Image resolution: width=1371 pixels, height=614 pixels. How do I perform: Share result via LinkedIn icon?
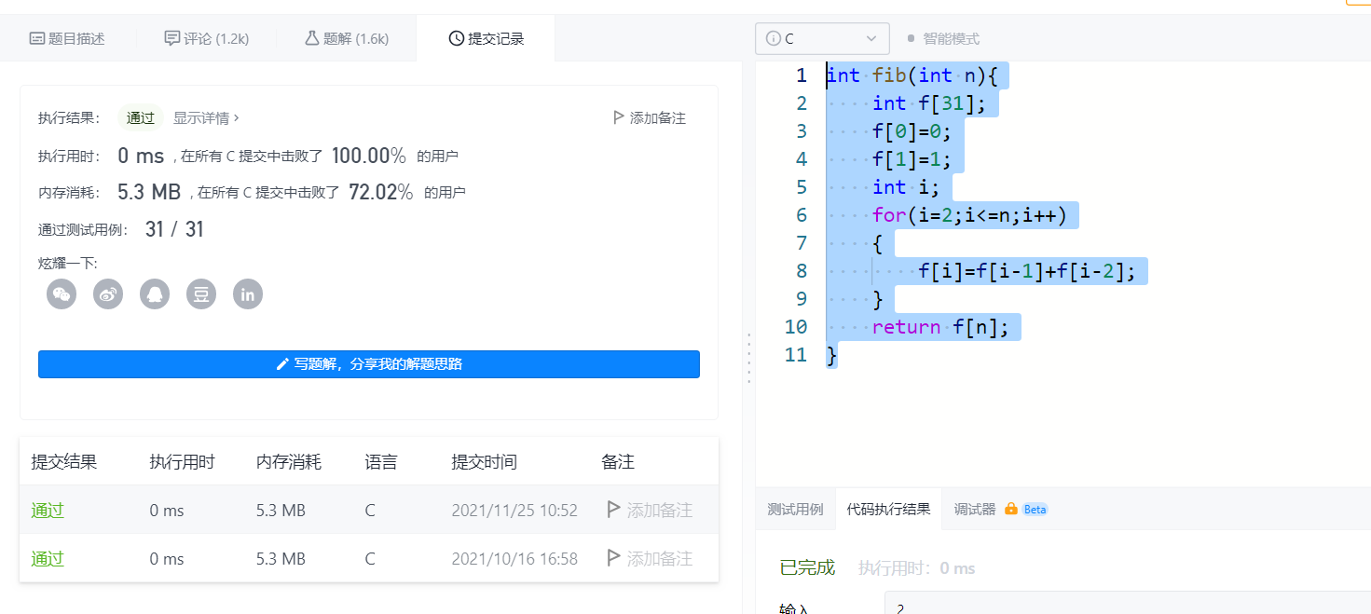pyautogui.click(x=248, y=294)
